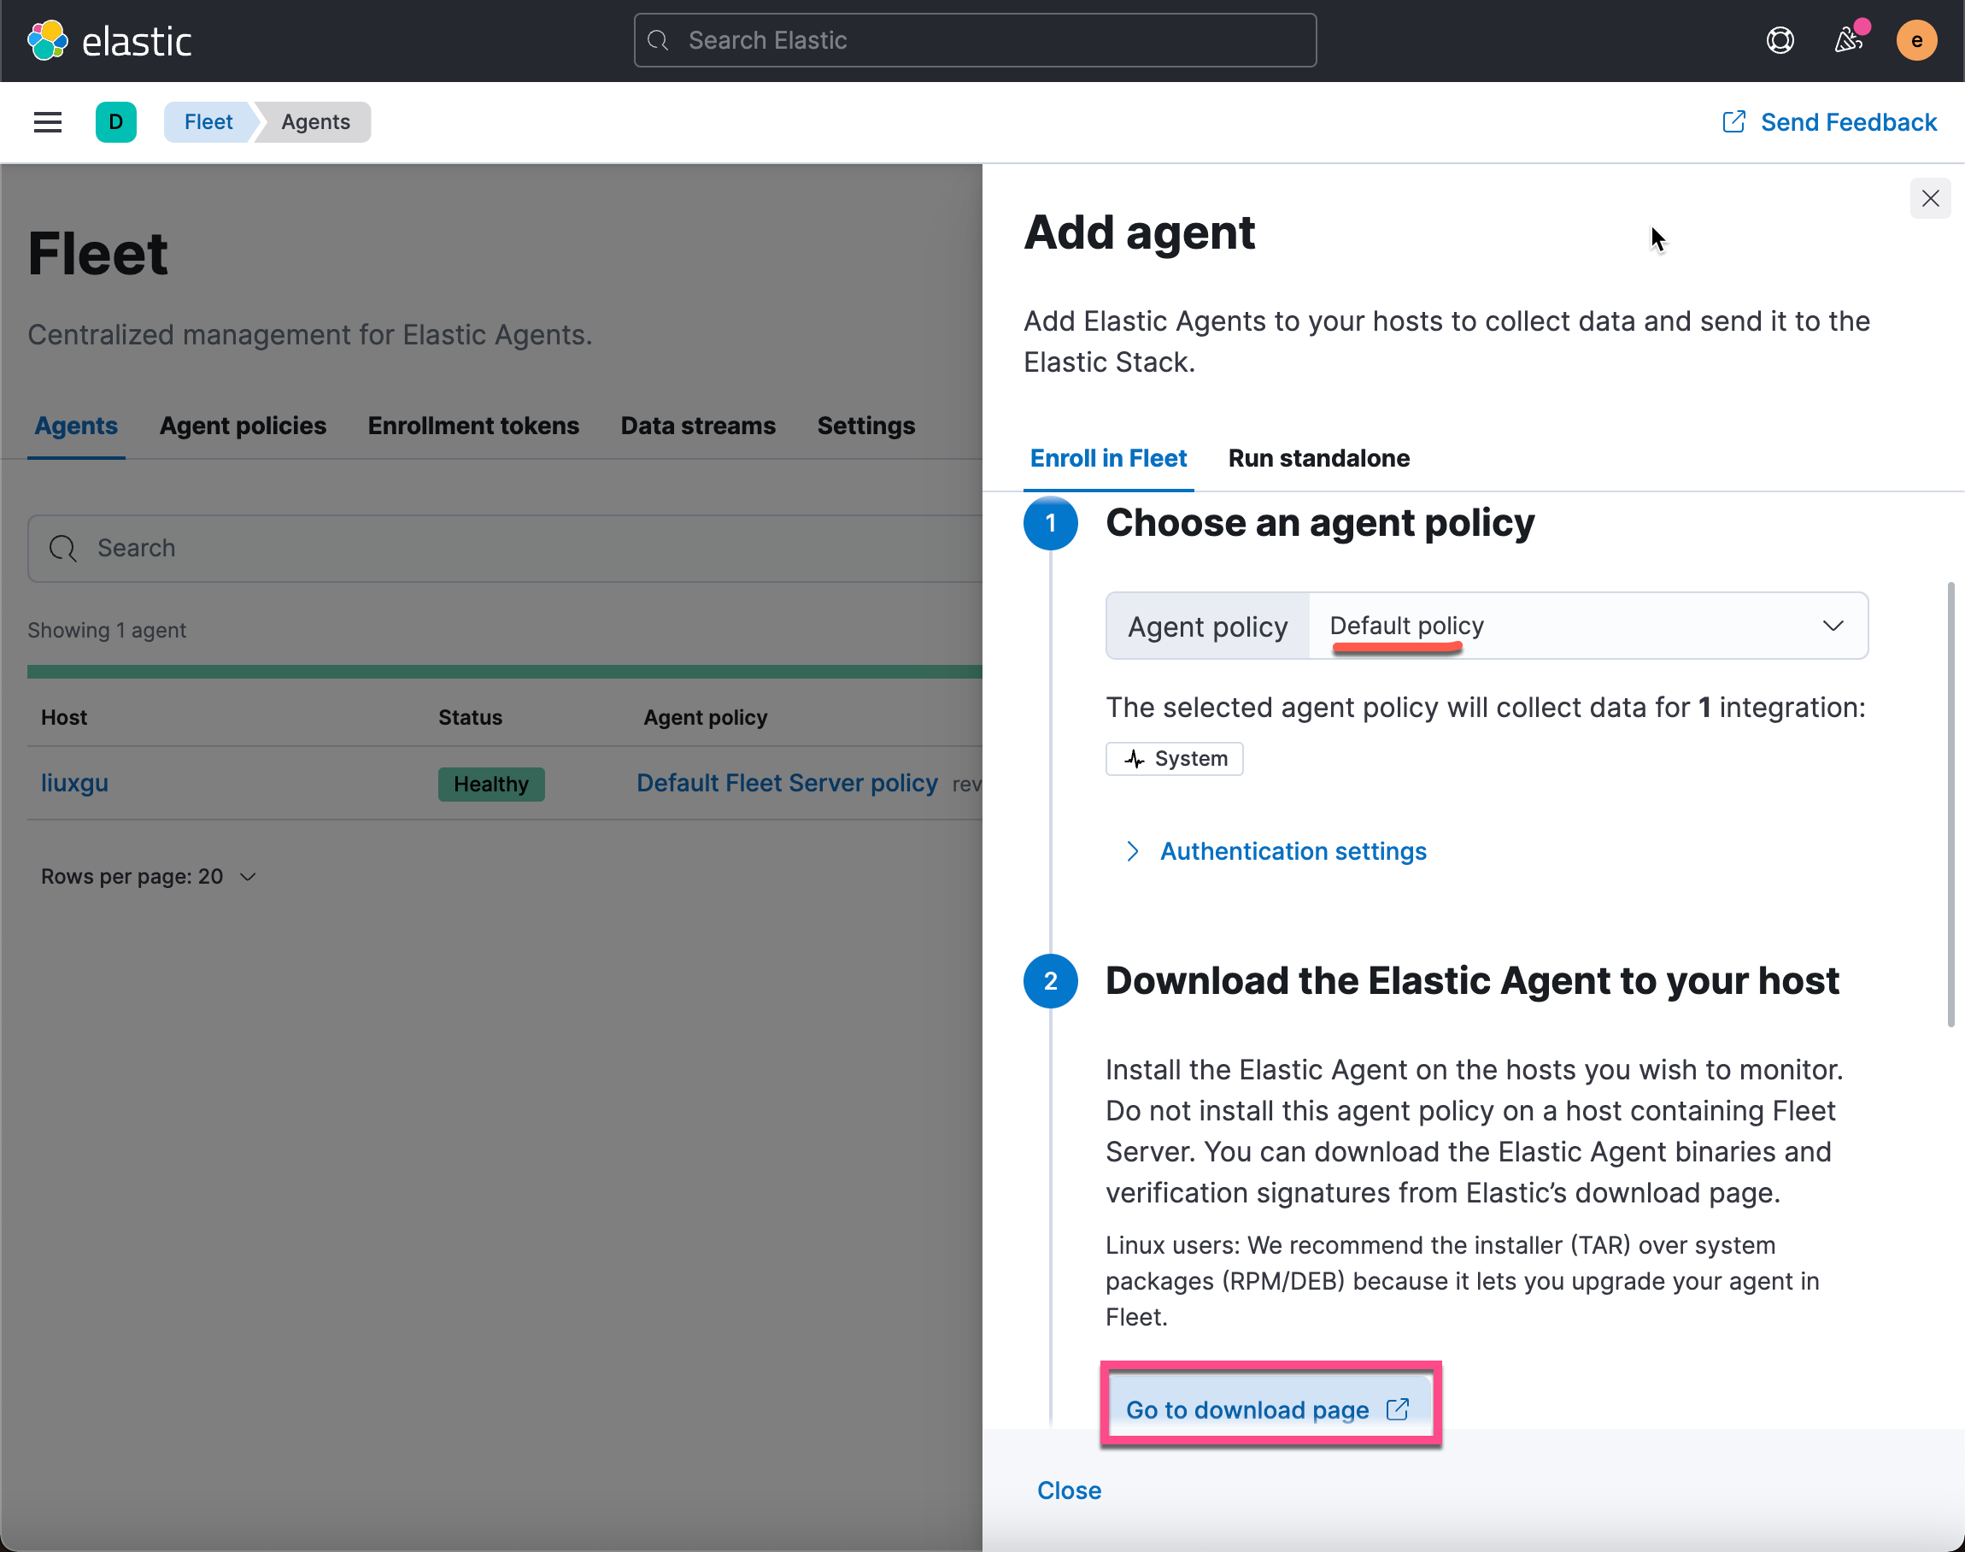
Task: Switch to Run standalone tab
Action: [1318, 458]
